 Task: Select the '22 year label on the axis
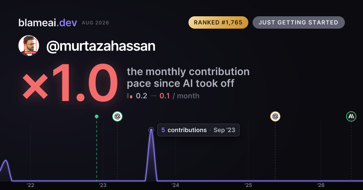(x=30, y=185)
